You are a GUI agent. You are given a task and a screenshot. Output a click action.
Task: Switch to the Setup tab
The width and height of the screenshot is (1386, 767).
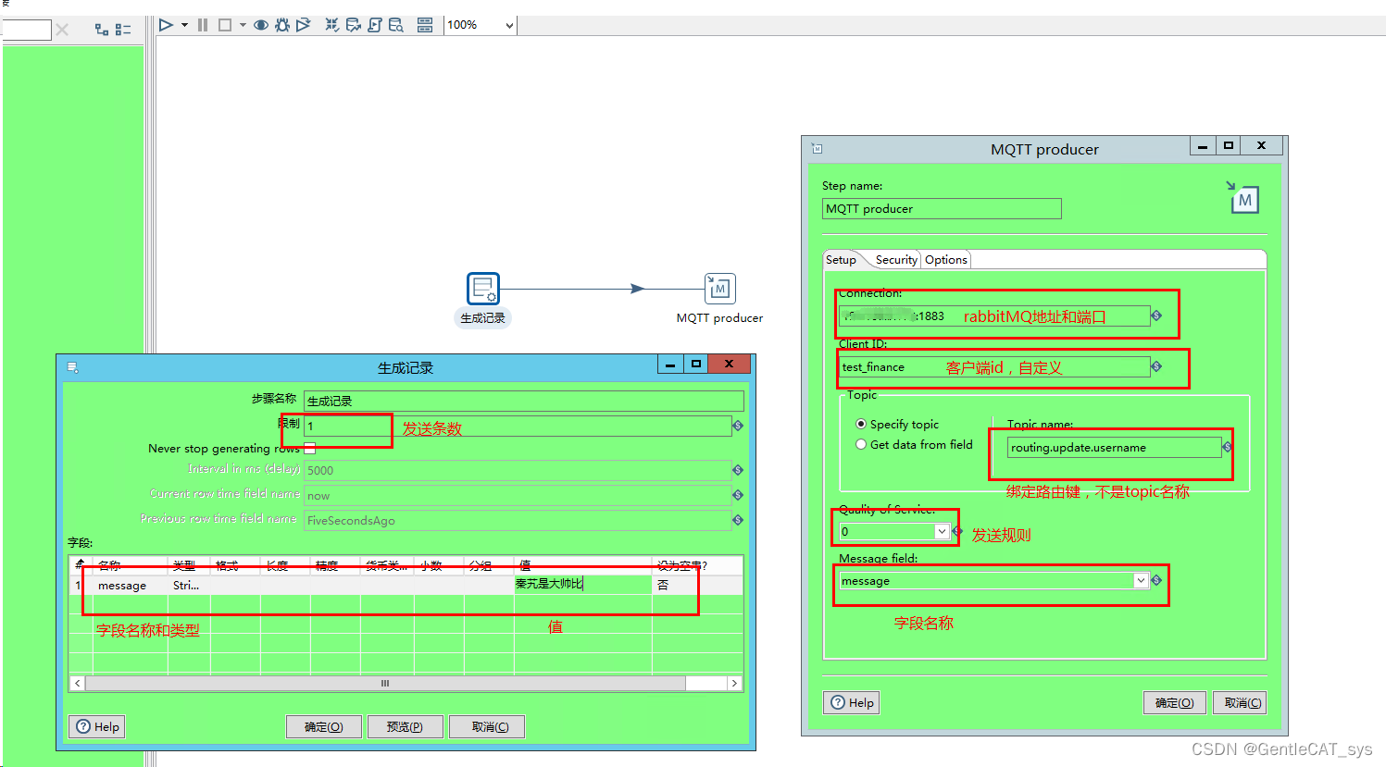pyautogui.click(x=841, y=260)
